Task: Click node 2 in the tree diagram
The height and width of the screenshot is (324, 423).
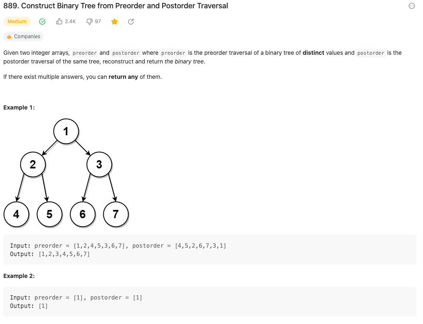Action: pos(33,164)
